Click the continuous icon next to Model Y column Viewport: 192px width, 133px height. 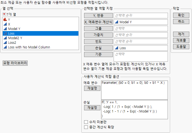[x=5, y=29]
